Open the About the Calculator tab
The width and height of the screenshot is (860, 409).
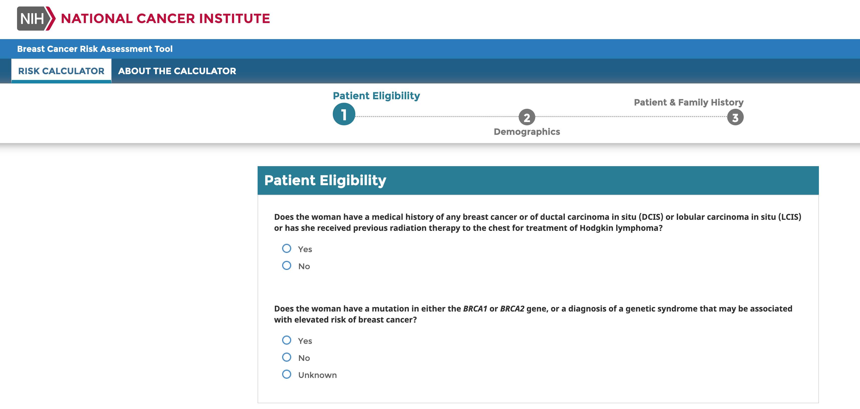(x=177, y=71)
